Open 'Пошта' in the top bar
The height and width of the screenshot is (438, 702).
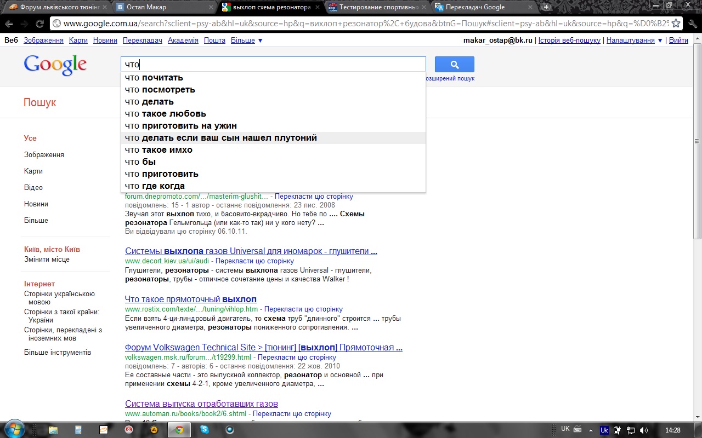(x=214, y=41)
